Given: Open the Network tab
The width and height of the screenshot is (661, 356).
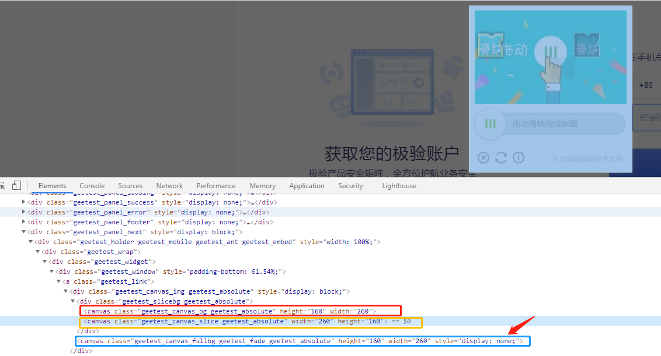Looking at the screenshot, I should click(169, 186).
